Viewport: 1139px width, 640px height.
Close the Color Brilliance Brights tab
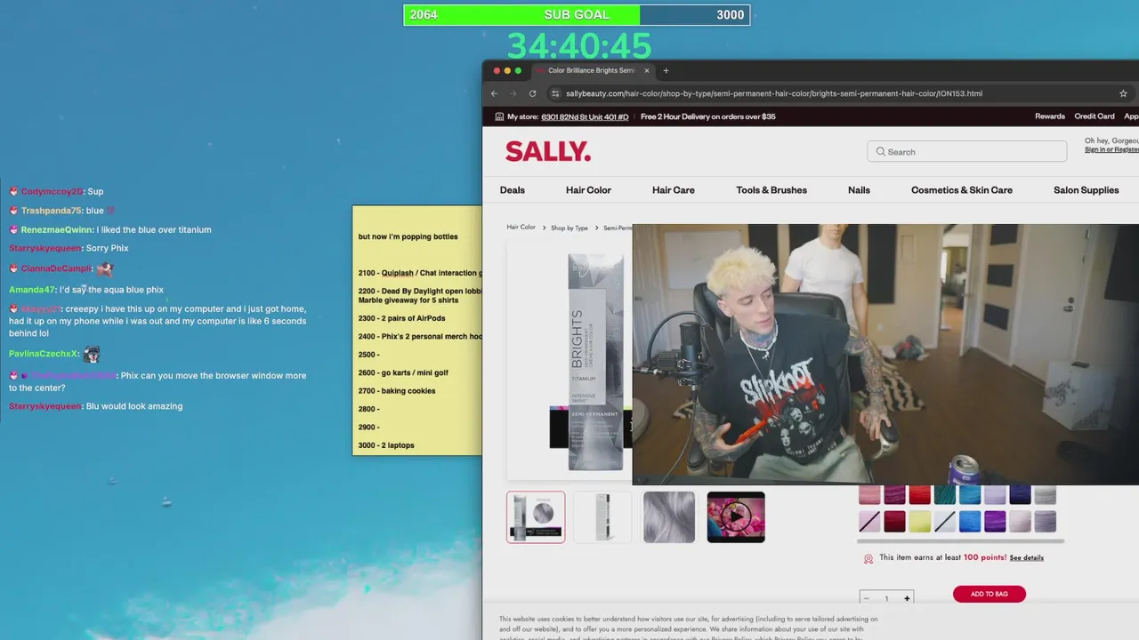pyautogui.click(x=647, y=70)
